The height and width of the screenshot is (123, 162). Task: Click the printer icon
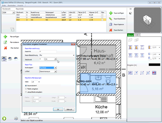(x=16, y=118)
